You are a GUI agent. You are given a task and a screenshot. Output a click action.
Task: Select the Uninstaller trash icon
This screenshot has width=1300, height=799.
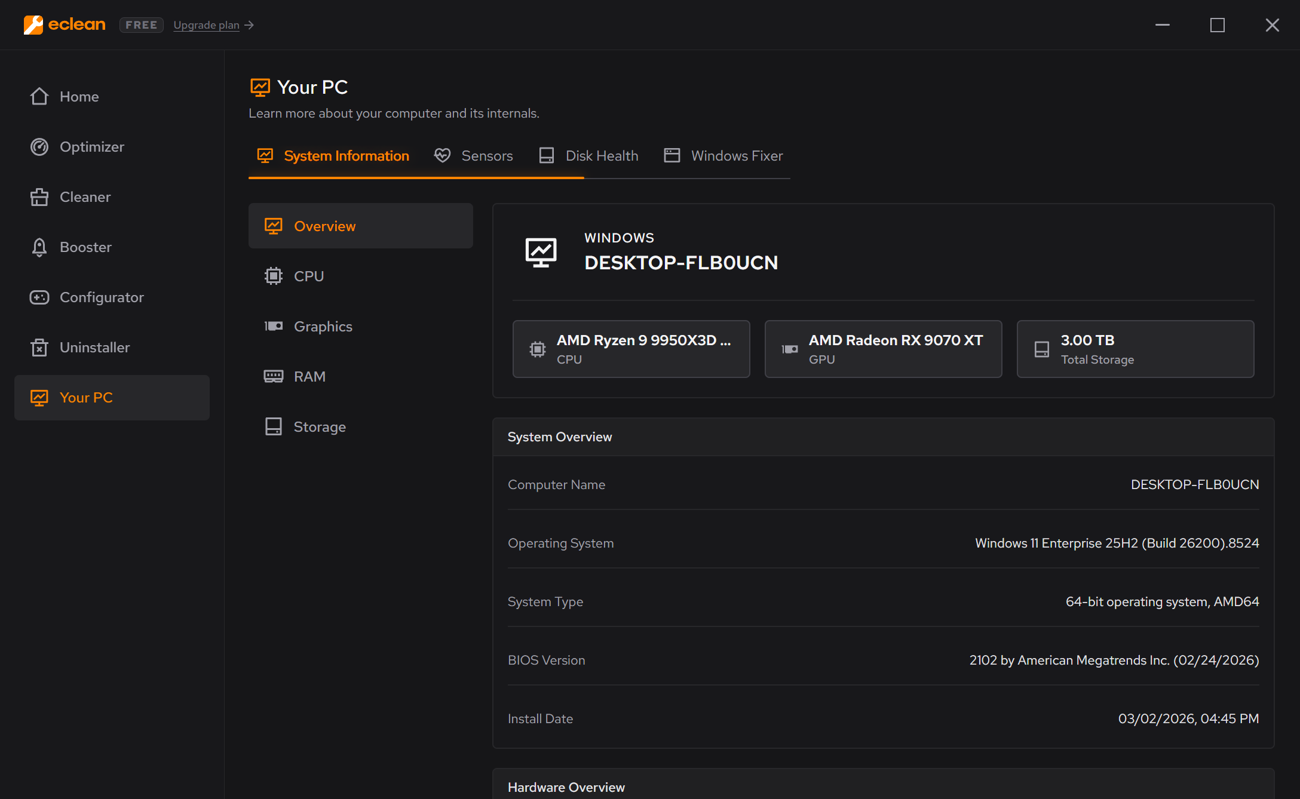[39, 347]
